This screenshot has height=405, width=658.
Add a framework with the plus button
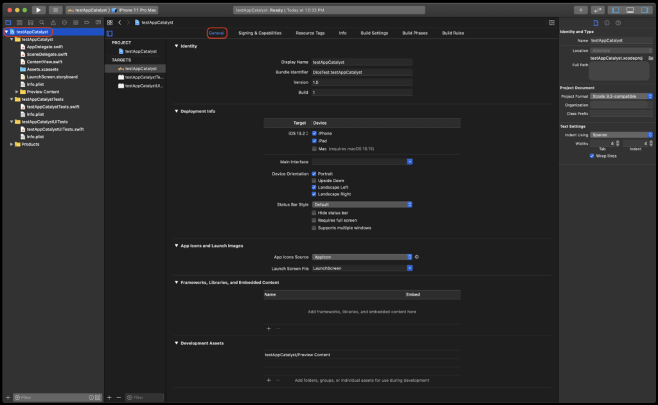[269, 328]
